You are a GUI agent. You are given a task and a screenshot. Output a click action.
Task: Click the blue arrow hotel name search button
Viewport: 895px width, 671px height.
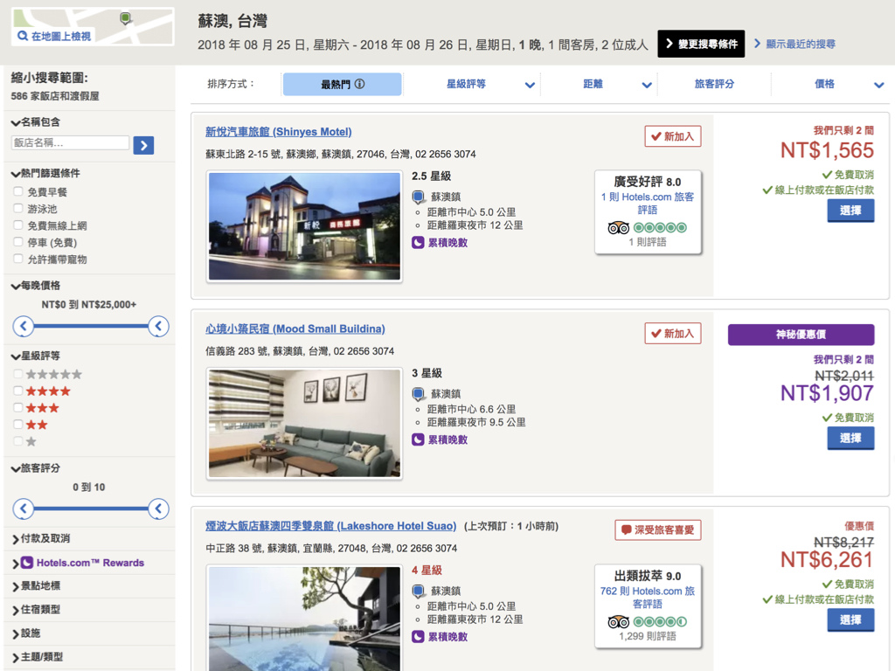(x=143, y=146)
